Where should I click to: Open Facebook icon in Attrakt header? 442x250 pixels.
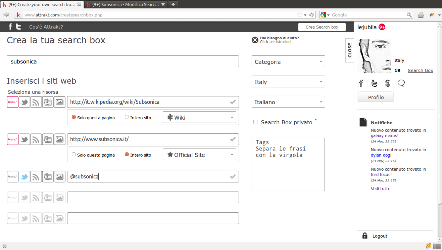10,27
